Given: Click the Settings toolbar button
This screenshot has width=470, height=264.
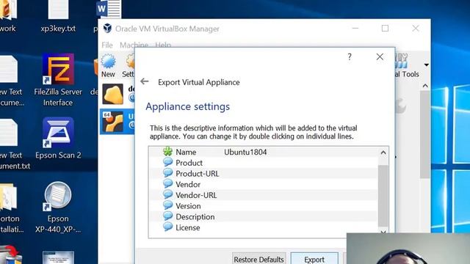Looking at the screenshot, I should 129,65.
